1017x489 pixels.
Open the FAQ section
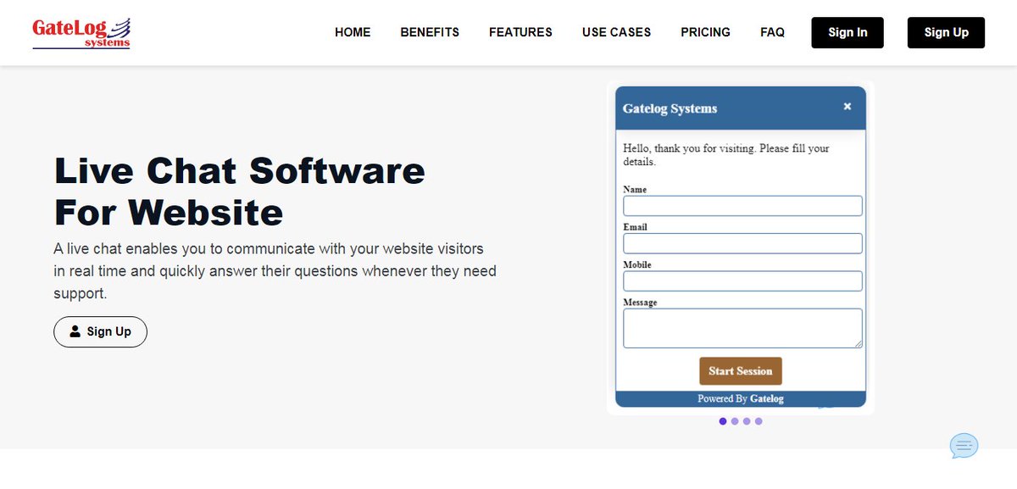pos(772,32)
